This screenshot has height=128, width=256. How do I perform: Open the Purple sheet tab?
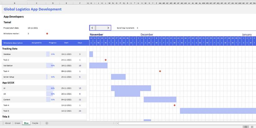tap(35, 123)
